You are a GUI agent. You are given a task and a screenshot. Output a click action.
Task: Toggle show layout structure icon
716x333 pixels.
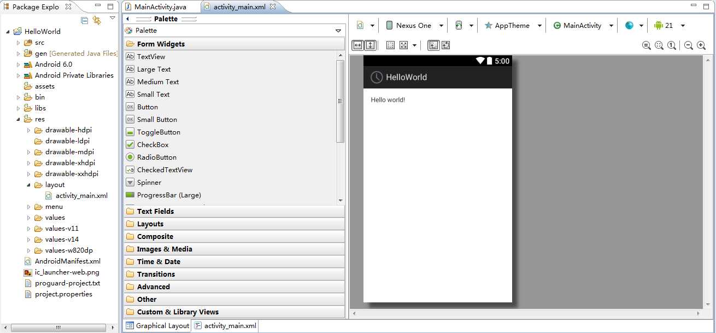coord(433,45)
